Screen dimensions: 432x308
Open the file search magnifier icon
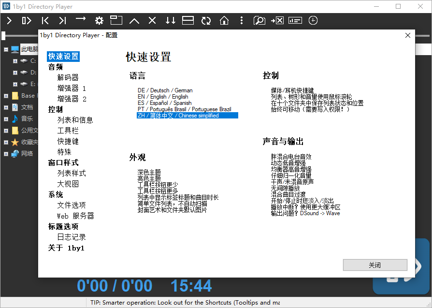tap(259, 21)
